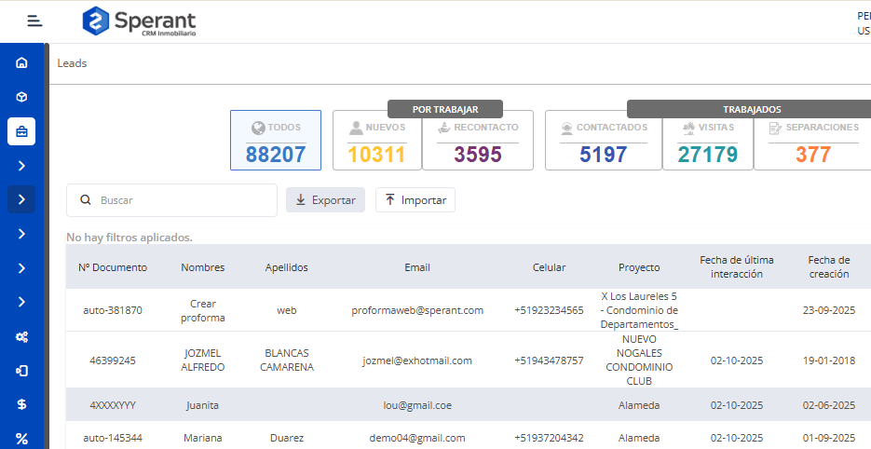The height and width of the screenshot is (449, 871).
Task: Switch to the NUEVOS tab
Action: [x=377, y=141]
